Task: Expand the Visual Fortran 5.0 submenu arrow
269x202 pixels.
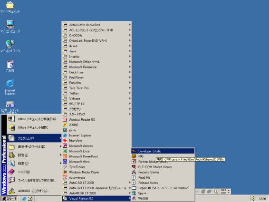Action: [130, 198]
